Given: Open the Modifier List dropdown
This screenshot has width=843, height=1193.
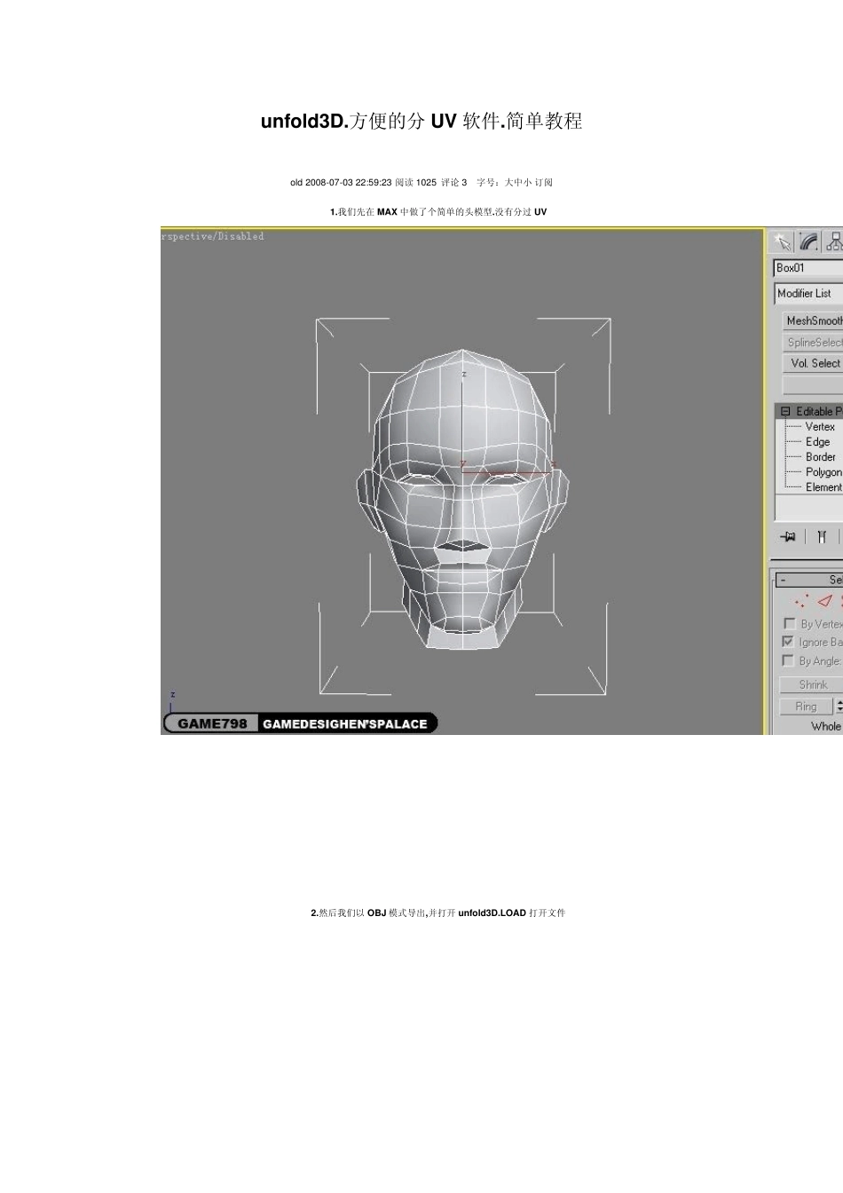Looking at the screenshot, I should coord(808,294).
